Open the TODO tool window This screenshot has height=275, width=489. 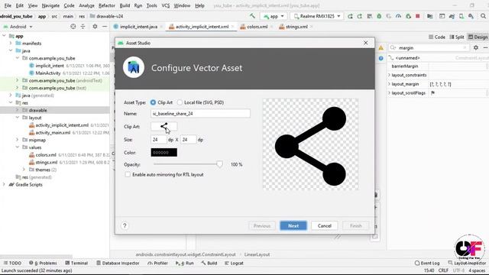12,263
